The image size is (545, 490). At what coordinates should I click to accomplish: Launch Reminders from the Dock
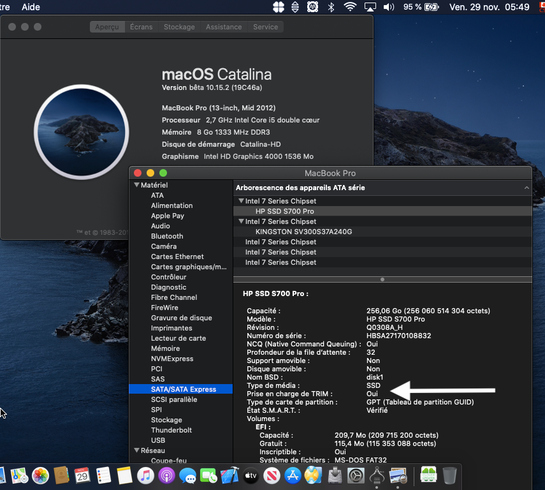point(103,475)
